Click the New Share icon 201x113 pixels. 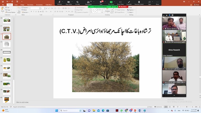point(111,2)
